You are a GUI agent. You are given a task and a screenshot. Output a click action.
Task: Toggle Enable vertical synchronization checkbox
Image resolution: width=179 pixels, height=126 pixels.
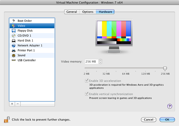click(87, 94)
